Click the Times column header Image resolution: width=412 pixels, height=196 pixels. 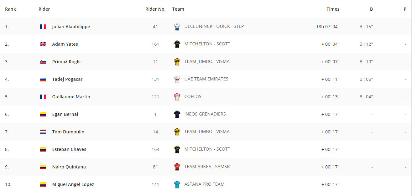coord(333,9)
